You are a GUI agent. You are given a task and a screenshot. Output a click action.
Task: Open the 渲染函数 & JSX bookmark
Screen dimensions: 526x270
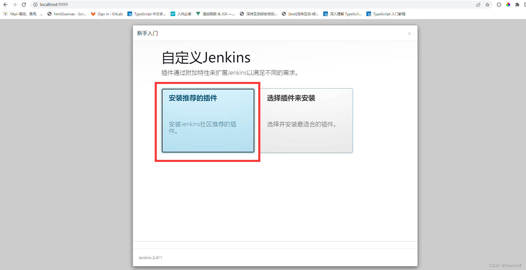pos(215,14)
